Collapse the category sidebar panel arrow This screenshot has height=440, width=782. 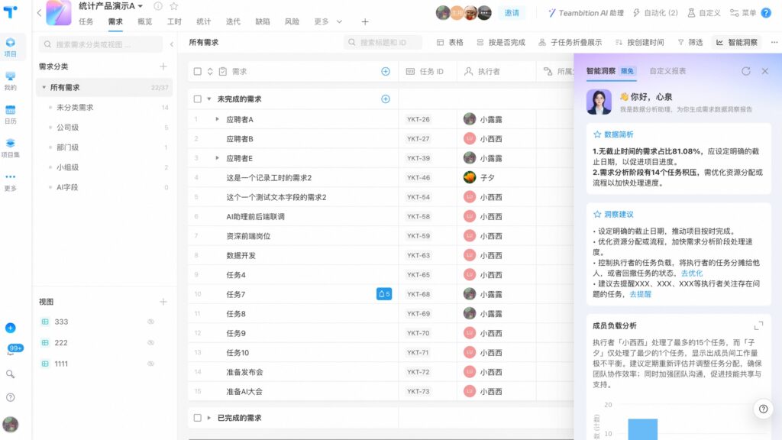point(172,44)
